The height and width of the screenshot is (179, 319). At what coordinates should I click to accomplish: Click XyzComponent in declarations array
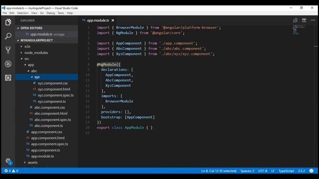tap(118, 86)
